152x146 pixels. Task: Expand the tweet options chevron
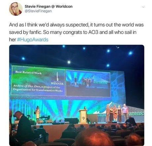coord(143,7)
